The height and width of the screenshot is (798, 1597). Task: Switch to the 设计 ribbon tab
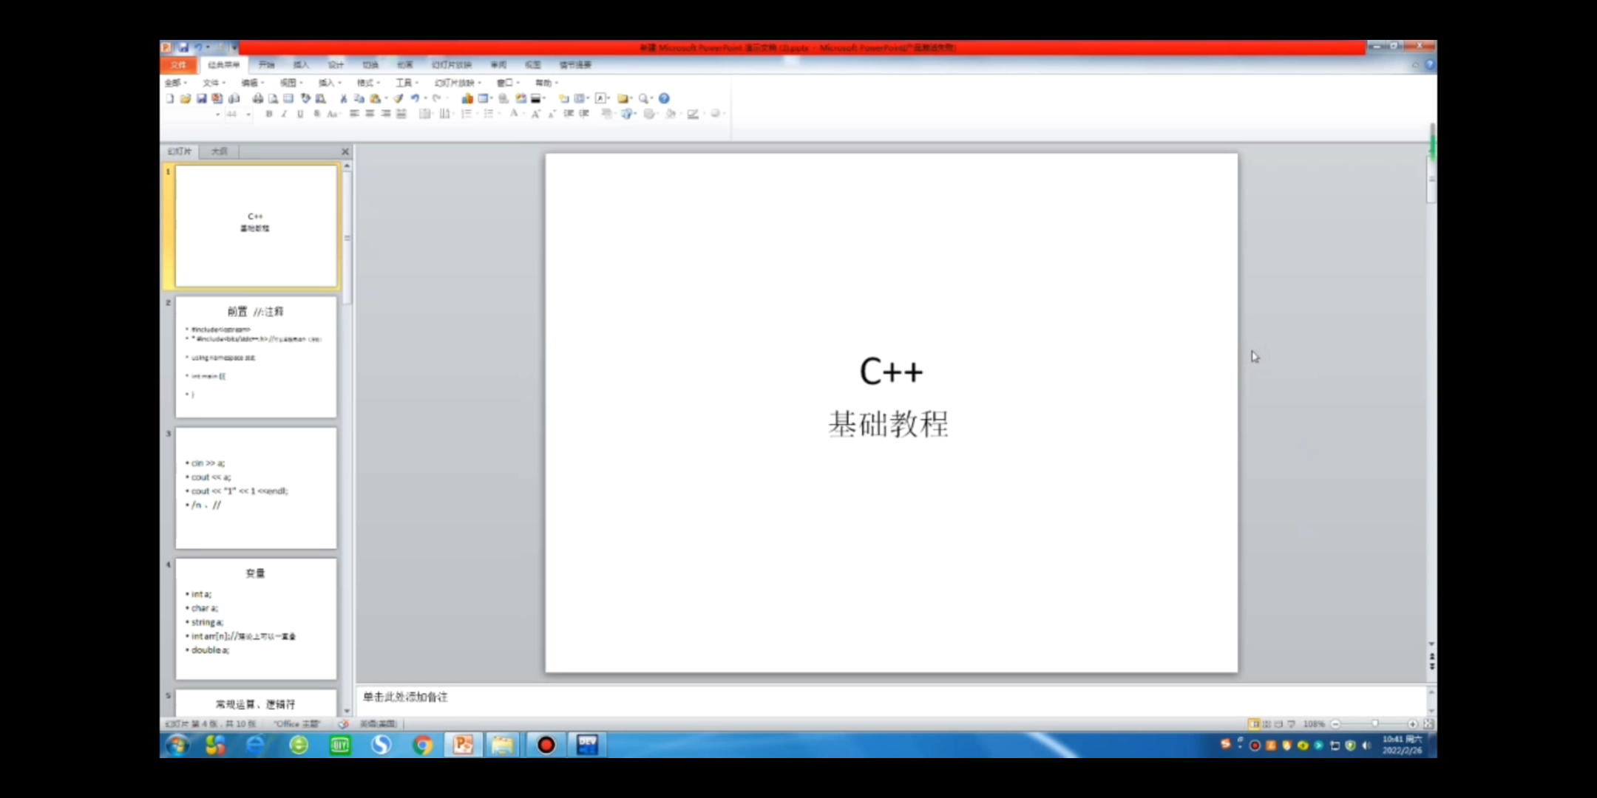[336, 65]
